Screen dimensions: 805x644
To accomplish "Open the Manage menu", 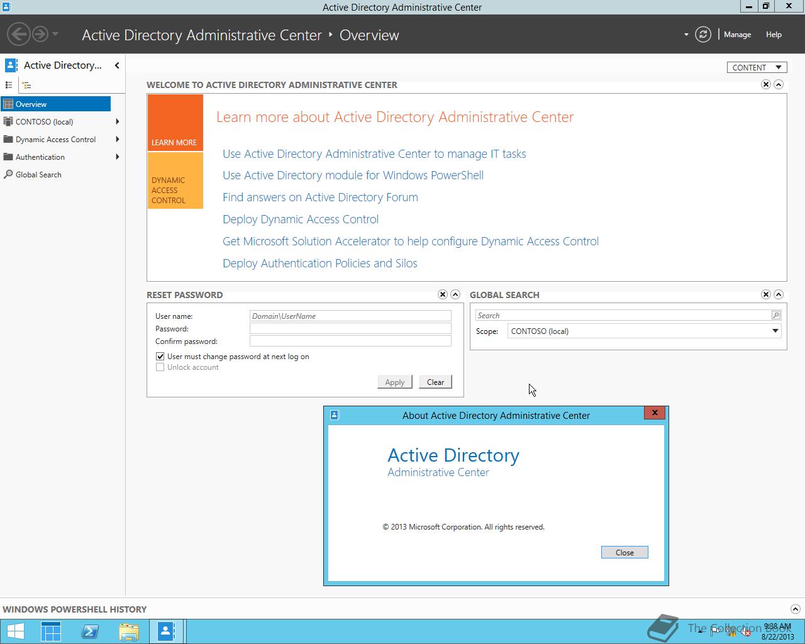I will pyautogui.click(x=737, y=35).
